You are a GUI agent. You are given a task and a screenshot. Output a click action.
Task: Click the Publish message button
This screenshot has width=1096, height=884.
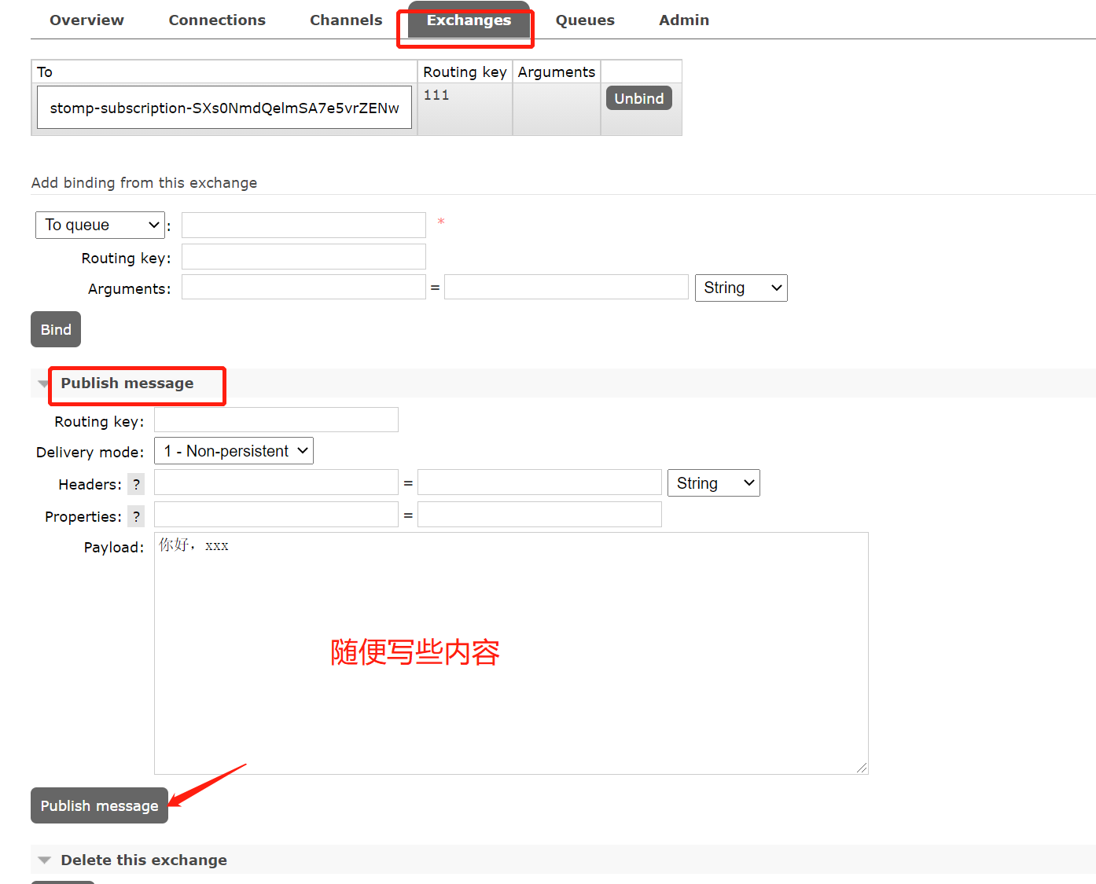pyautogui.click(x=99, y=805)
